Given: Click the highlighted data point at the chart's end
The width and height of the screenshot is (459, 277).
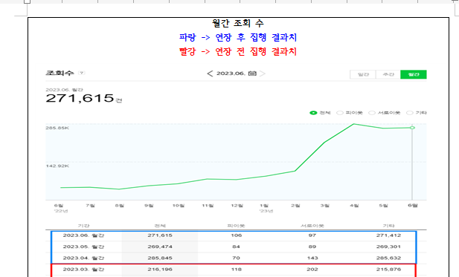Looking at the screenshot, I should click(412, 128).
